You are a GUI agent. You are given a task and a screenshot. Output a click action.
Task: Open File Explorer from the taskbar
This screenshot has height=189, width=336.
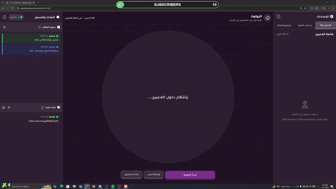pyautogui.click(x=74, y=186)
